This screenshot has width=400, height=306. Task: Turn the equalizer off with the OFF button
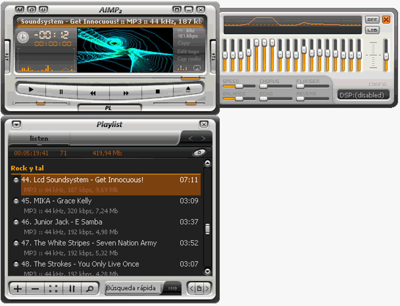pyautogui.click(x=372, y=20)
